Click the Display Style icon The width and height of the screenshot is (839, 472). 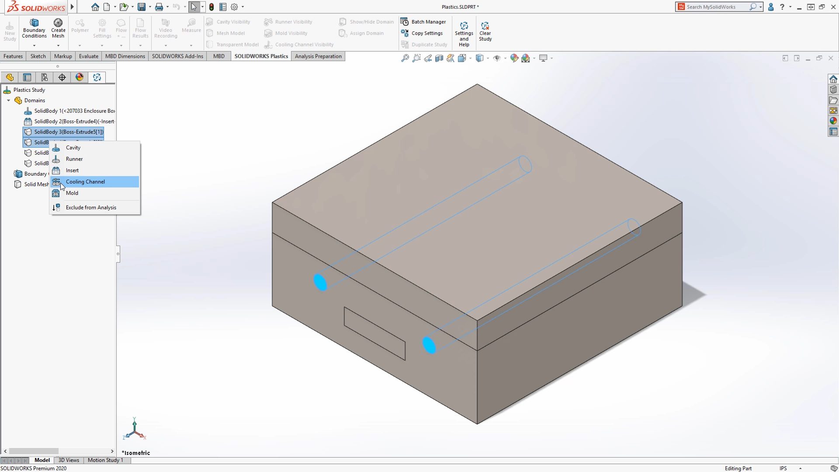[x=480, y=58]
